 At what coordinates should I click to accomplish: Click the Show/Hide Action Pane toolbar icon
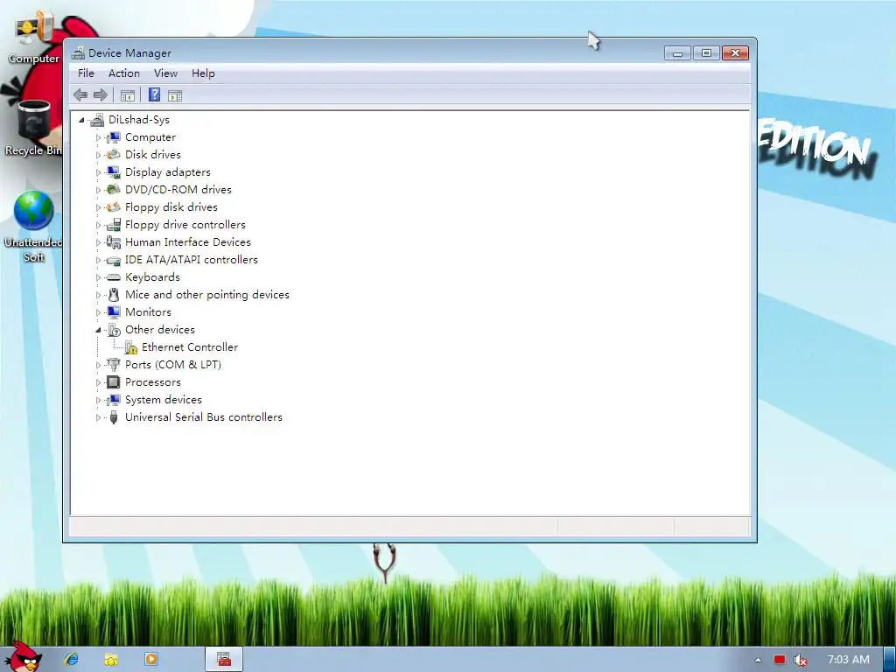click(175, 95)
